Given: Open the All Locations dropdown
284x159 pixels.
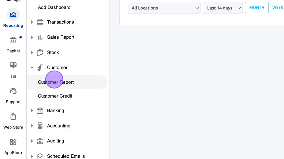Looking at the screenshot, I should point(164,8).
